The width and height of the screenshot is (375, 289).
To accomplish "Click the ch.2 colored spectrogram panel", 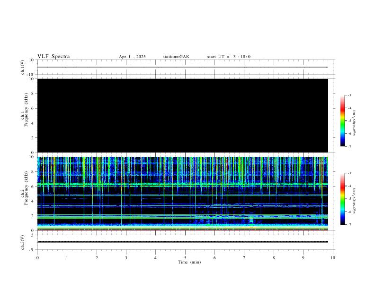I will tap(183, 194).
